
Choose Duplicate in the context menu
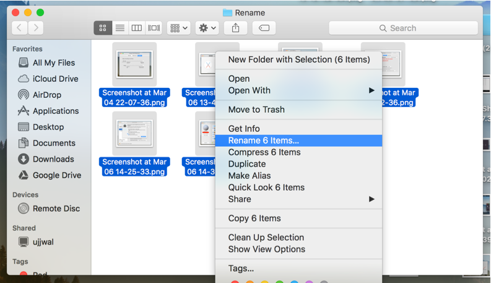[x=298, y=164]
